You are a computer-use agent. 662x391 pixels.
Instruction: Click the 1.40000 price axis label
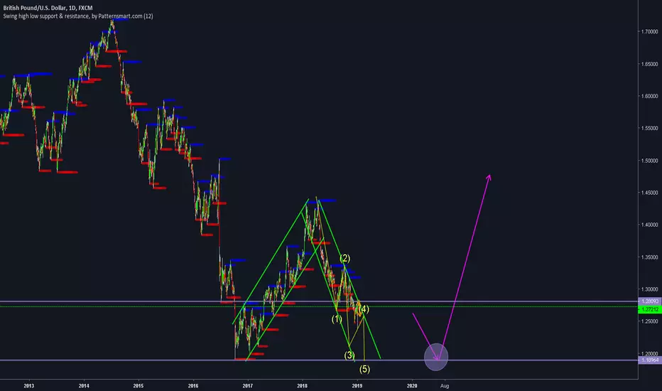649,225
